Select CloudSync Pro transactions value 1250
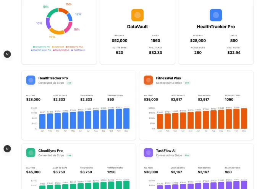This screenshot has height=189, width=275. (x=112, y=172)
